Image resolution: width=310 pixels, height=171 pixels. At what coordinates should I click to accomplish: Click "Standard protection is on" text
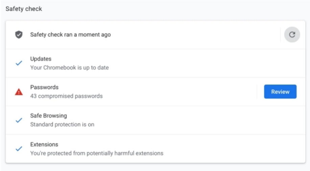coord(62,124)
